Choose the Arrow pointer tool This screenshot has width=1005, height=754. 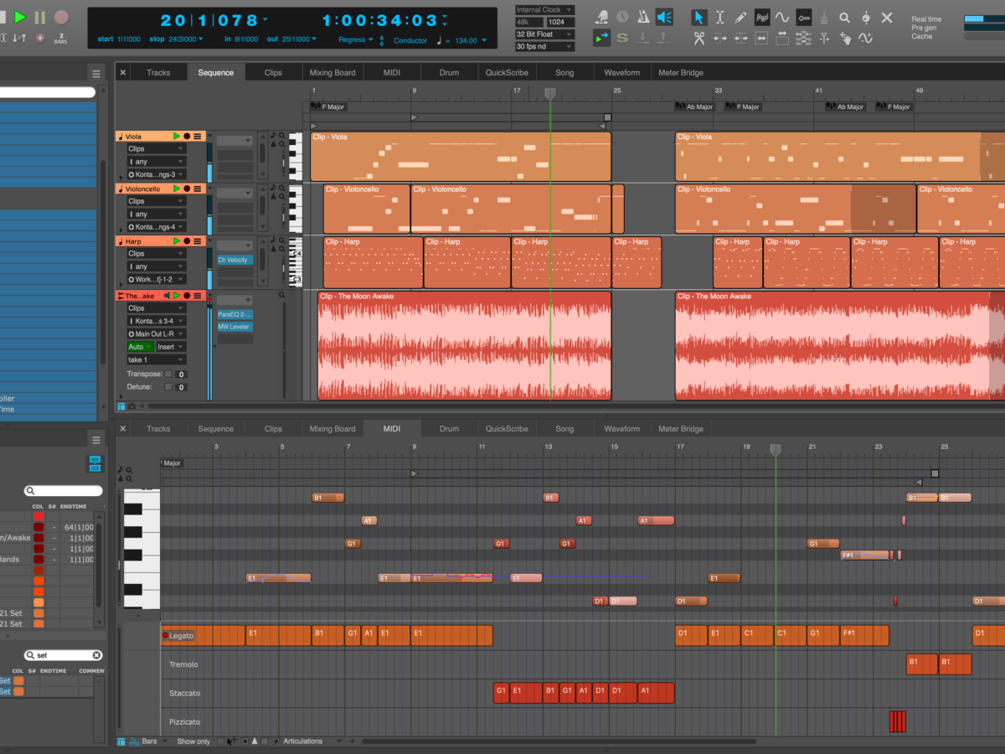[x=698, y=18]
